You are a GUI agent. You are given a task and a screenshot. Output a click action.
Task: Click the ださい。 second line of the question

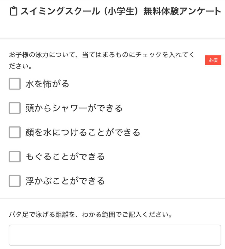pyautogui.click(x=20, y=66)
